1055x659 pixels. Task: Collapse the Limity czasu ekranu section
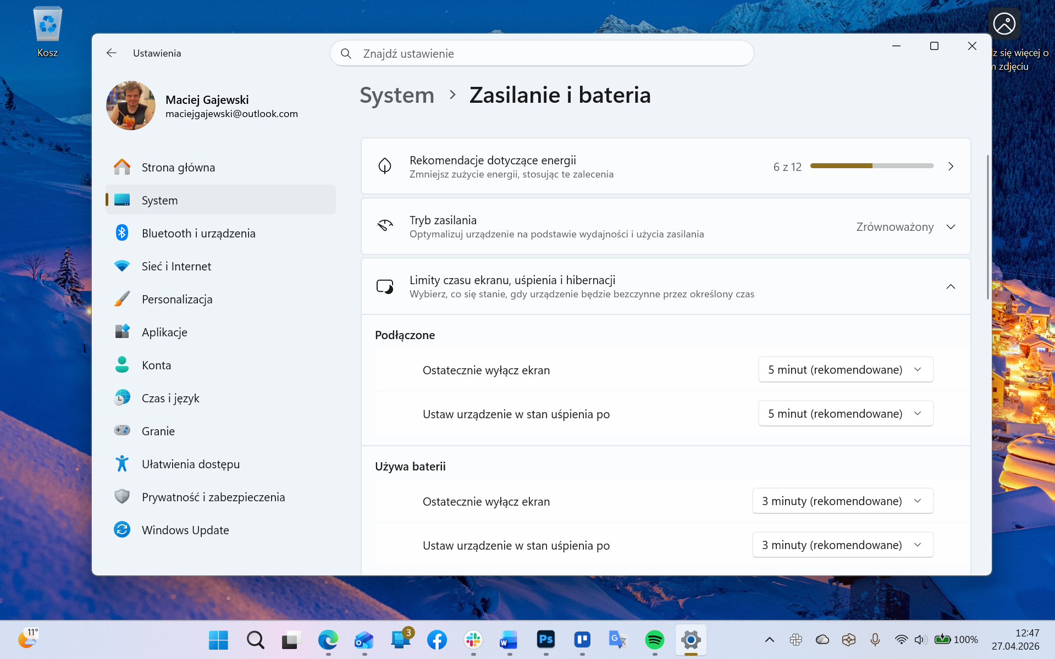coord(951,286)
